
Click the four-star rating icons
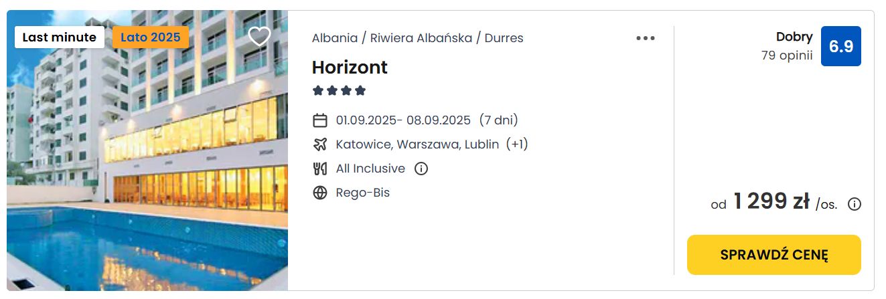pyautogui.click(x=339, y=90)
